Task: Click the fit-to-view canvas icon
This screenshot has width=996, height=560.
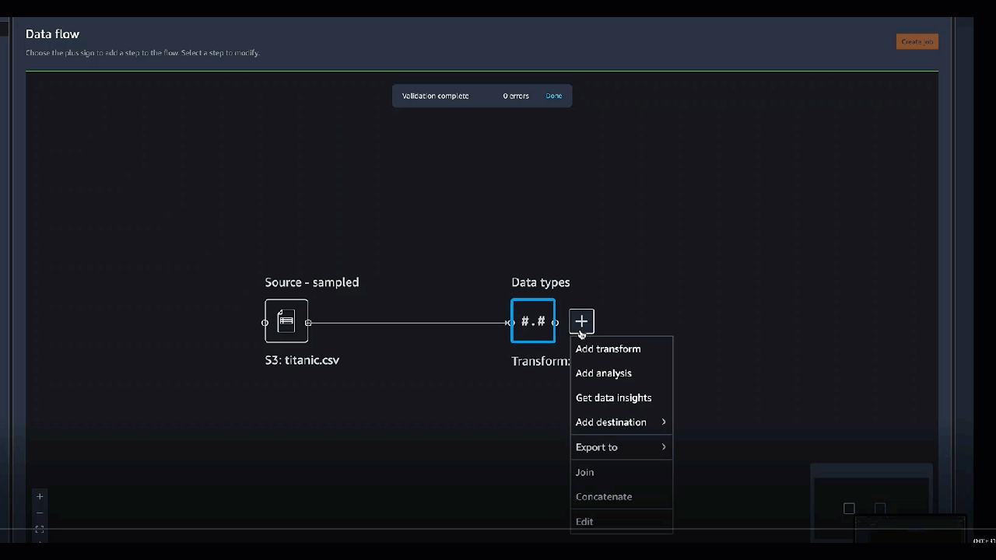Action: 40,529
